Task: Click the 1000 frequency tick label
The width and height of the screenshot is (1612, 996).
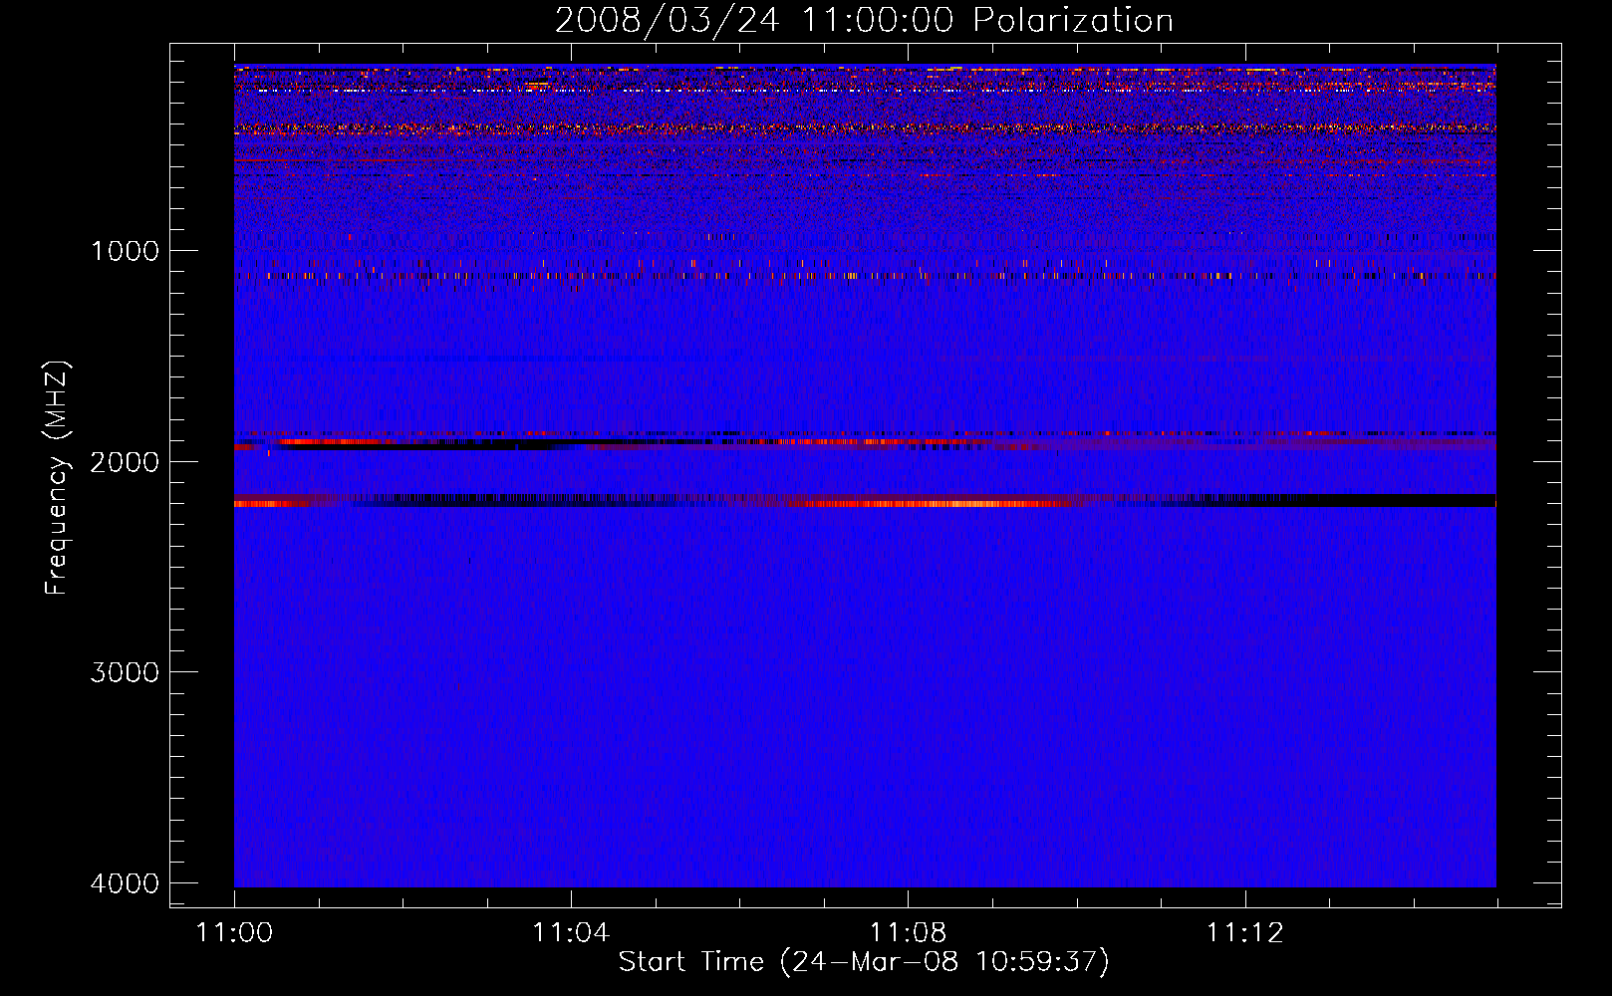Action: [125, 250]
